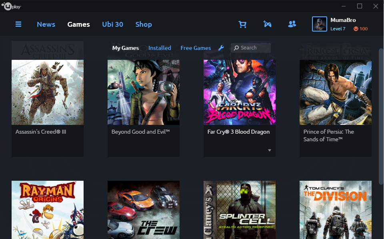Click the vertical scrollbar of games list

click(381, 116)
